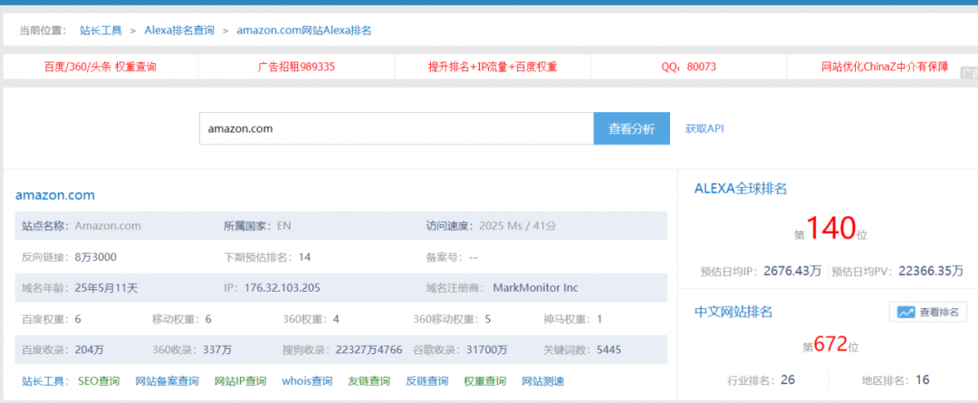Click the 关键词数 value 5445
Viewport: 978px width, 403px height.
point(609,350)
